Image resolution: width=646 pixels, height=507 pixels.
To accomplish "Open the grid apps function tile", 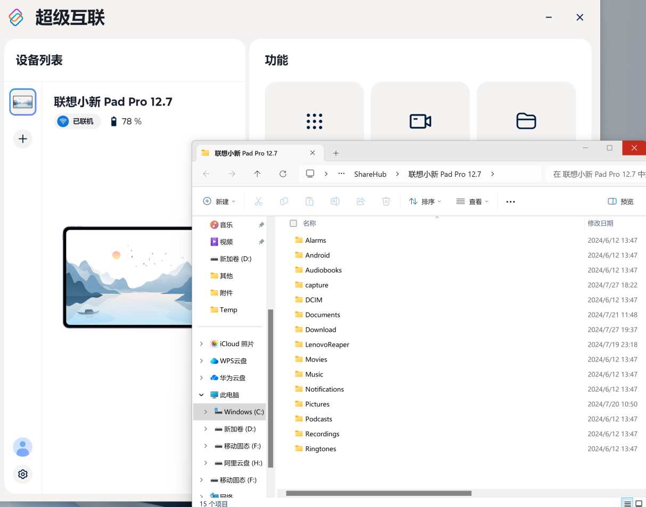I will [314, 121].
